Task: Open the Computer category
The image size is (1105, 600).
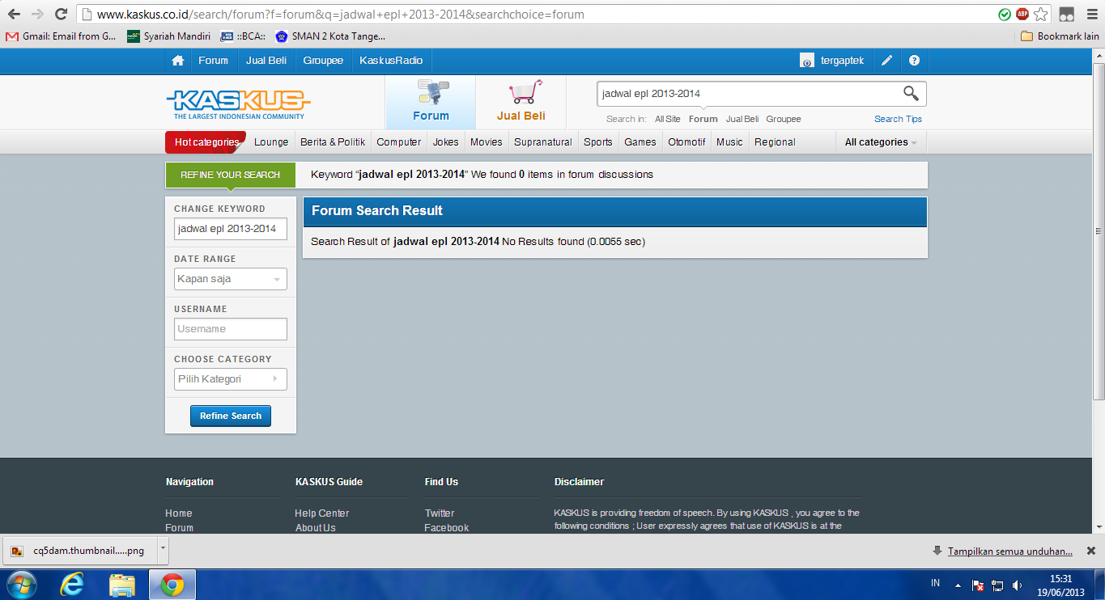Action: pos(399,142)
